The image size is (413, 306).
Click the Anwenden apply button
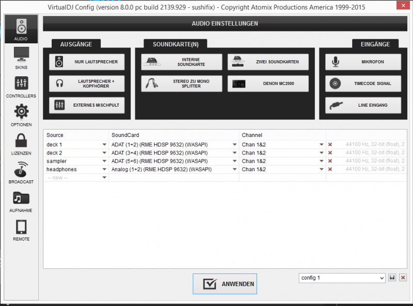225,284
